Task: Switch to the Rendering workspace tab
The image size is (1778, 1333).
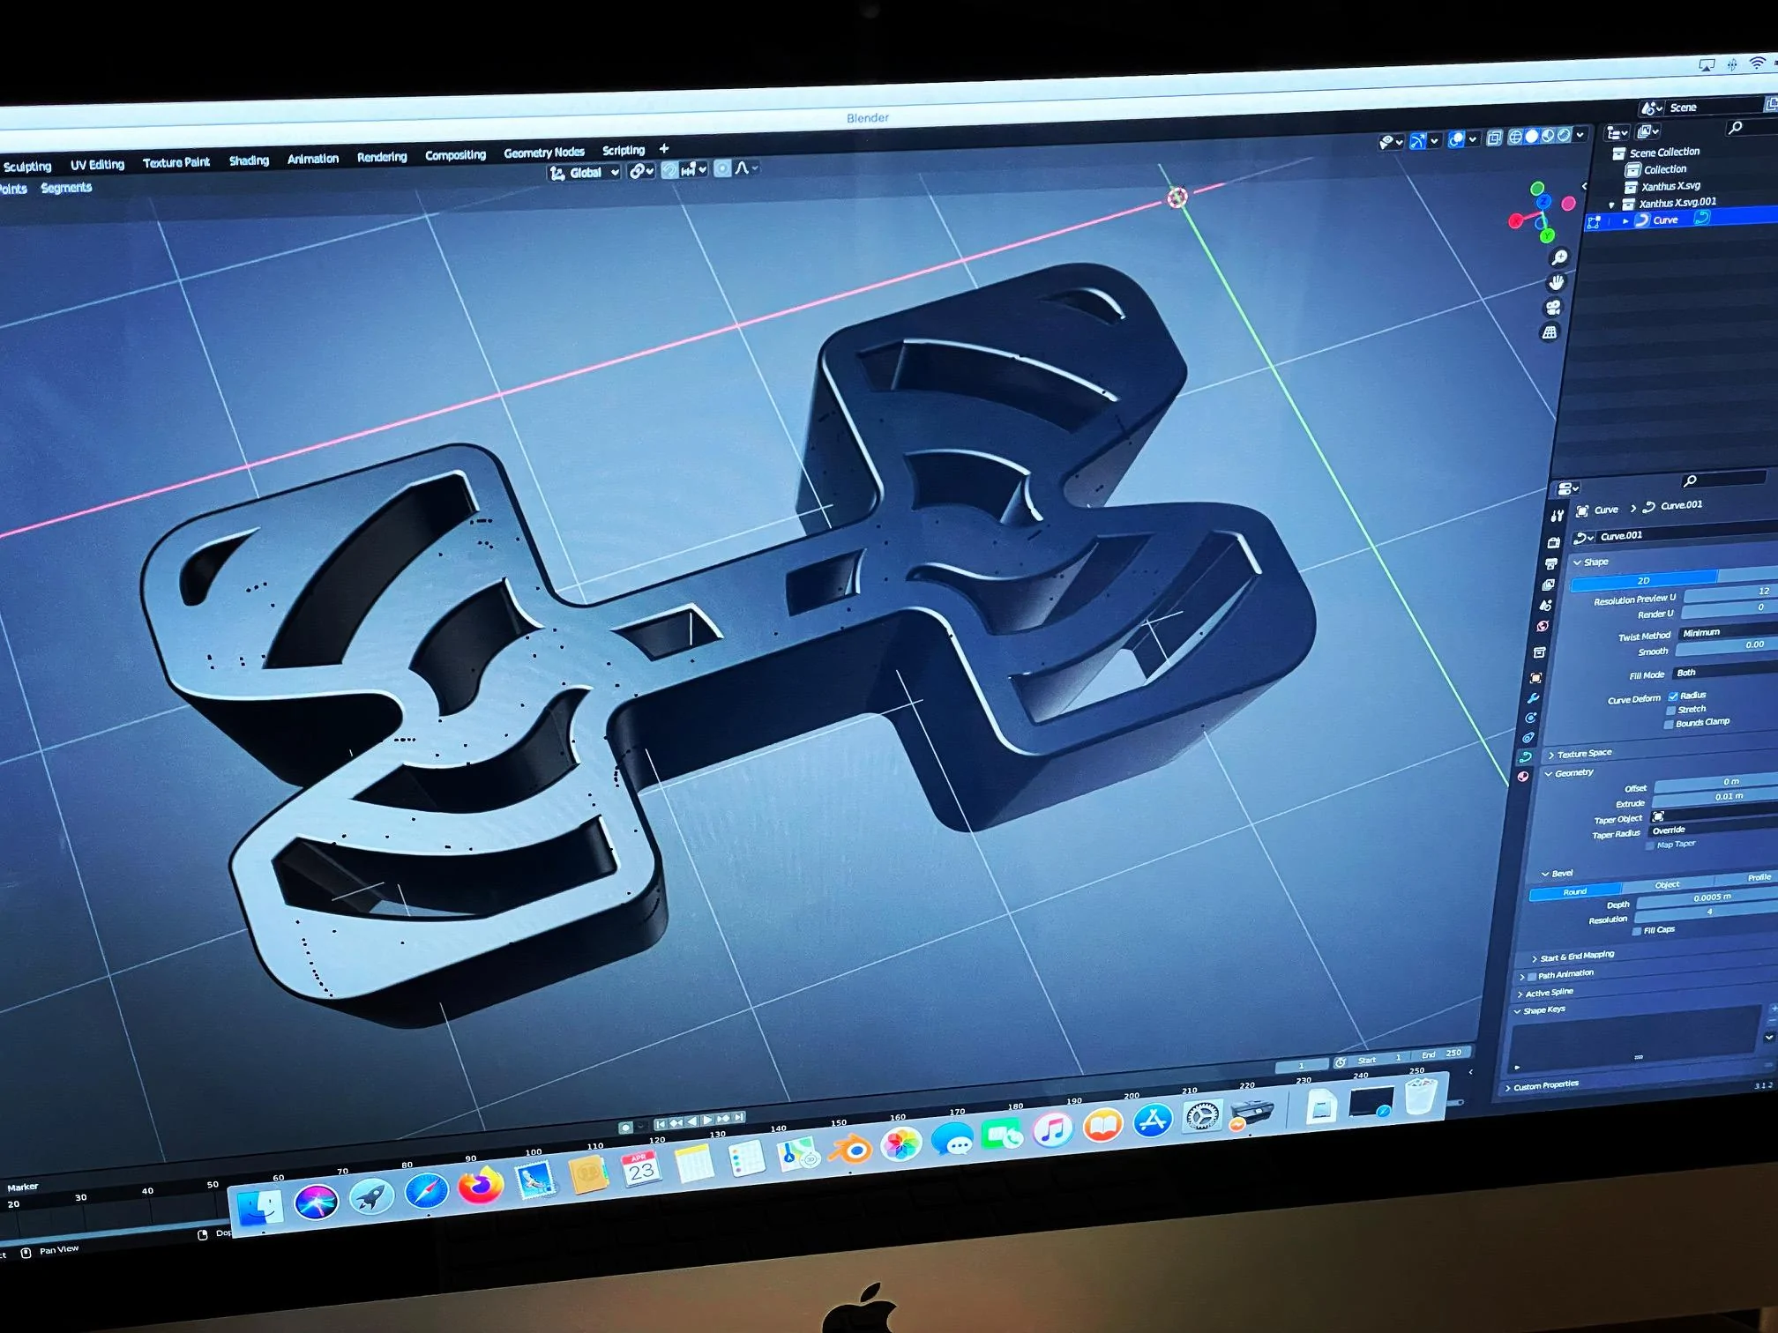Action: (382, 157)
